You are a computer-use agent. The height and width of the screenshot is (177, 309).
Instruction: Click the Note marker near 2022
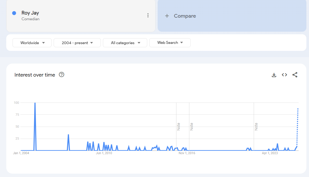point(256,127)
